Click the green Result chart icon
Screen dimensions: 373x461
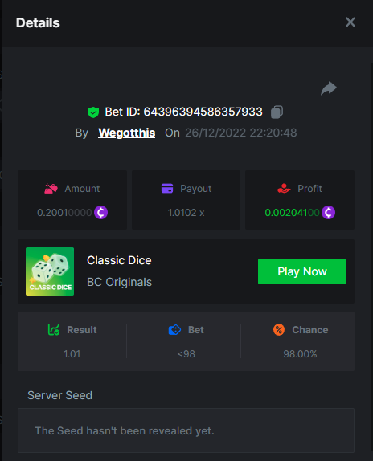pos(54,330)
